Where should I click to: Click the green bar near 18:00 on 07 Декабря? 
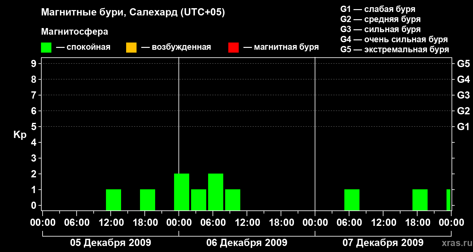point(420,200)
